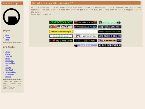Click the 'directory' sidebar header
Viewport: 145px width, 109px height.
(12, 3)
